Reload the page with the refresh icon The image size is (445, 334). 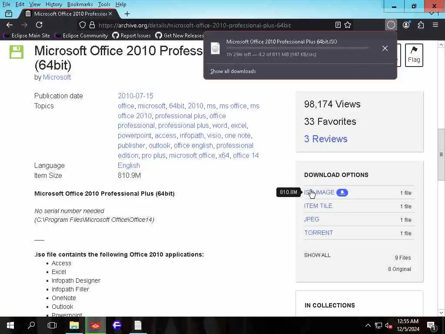click(39, 25)
